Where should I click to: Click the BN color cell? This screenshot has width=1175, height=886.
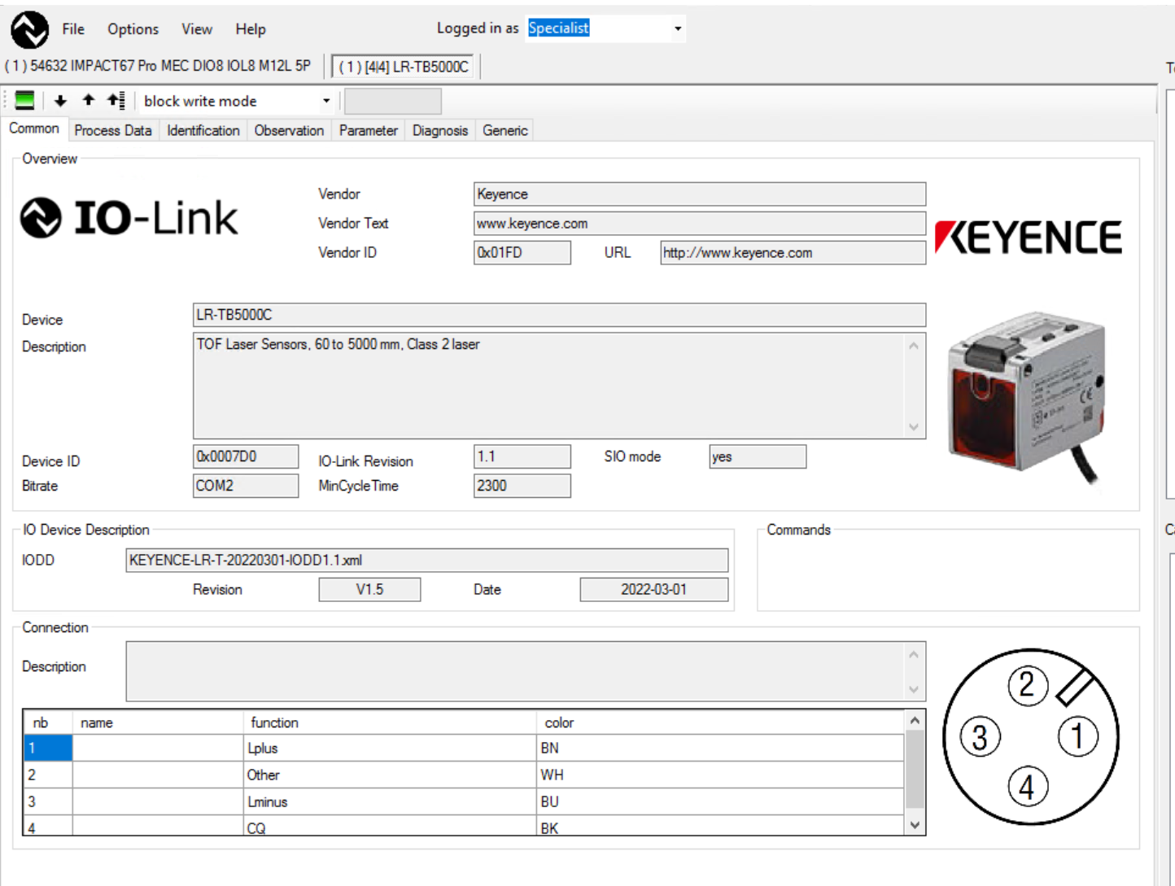[720, 749]
